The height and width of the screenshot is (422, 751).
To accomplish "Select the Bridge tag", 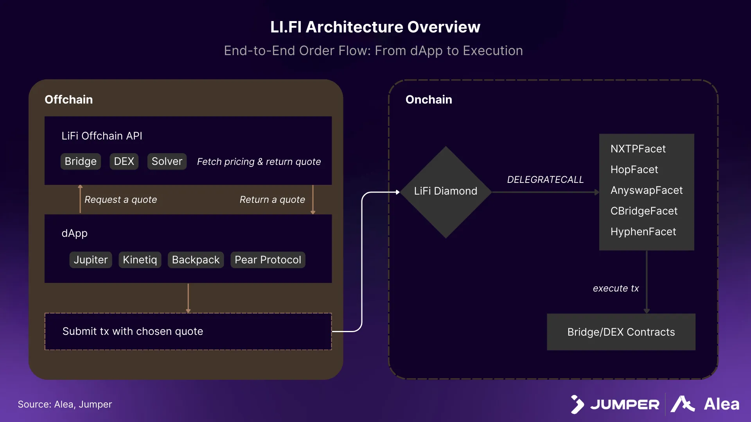I will point(81,161).
